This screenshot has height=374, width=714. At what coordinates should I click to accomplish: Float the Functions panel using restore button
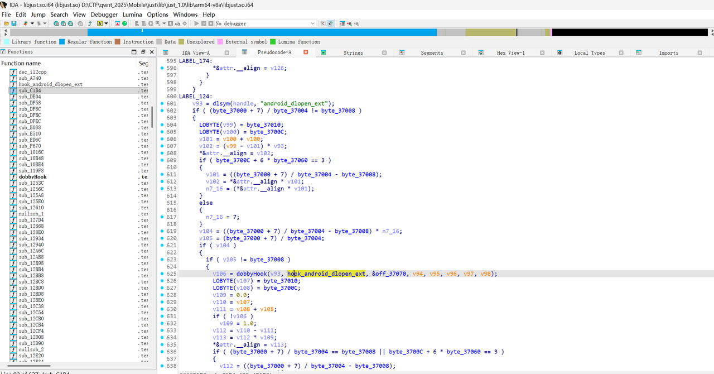pyautogui.click(x=143, y=52)
